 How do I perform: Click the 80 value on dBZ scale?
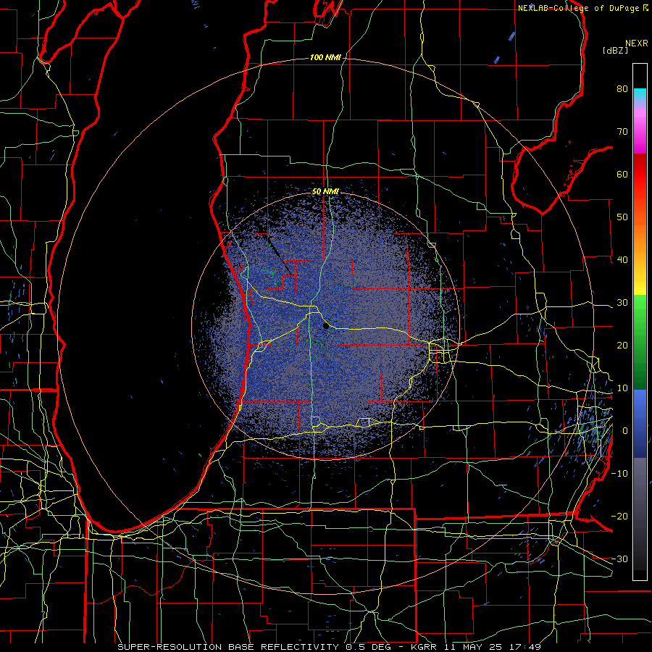tap(622, 89)
